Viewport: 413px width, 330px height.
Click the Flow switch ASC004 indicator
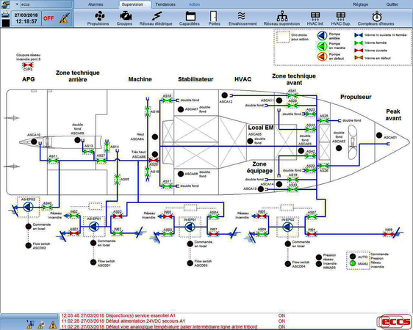(x=288, y=264)
